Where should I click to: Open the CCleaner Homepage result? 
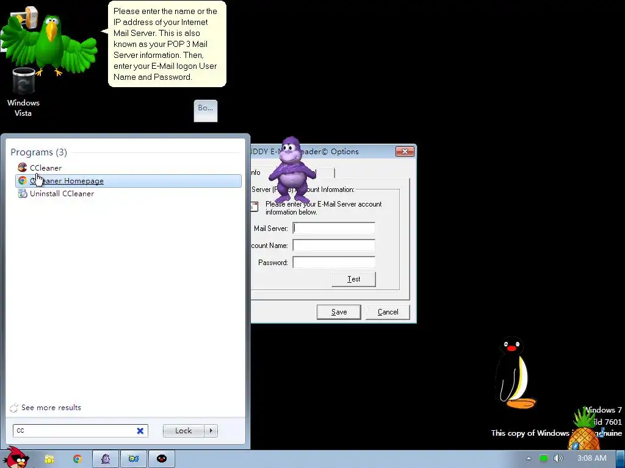tap(128, 180)
